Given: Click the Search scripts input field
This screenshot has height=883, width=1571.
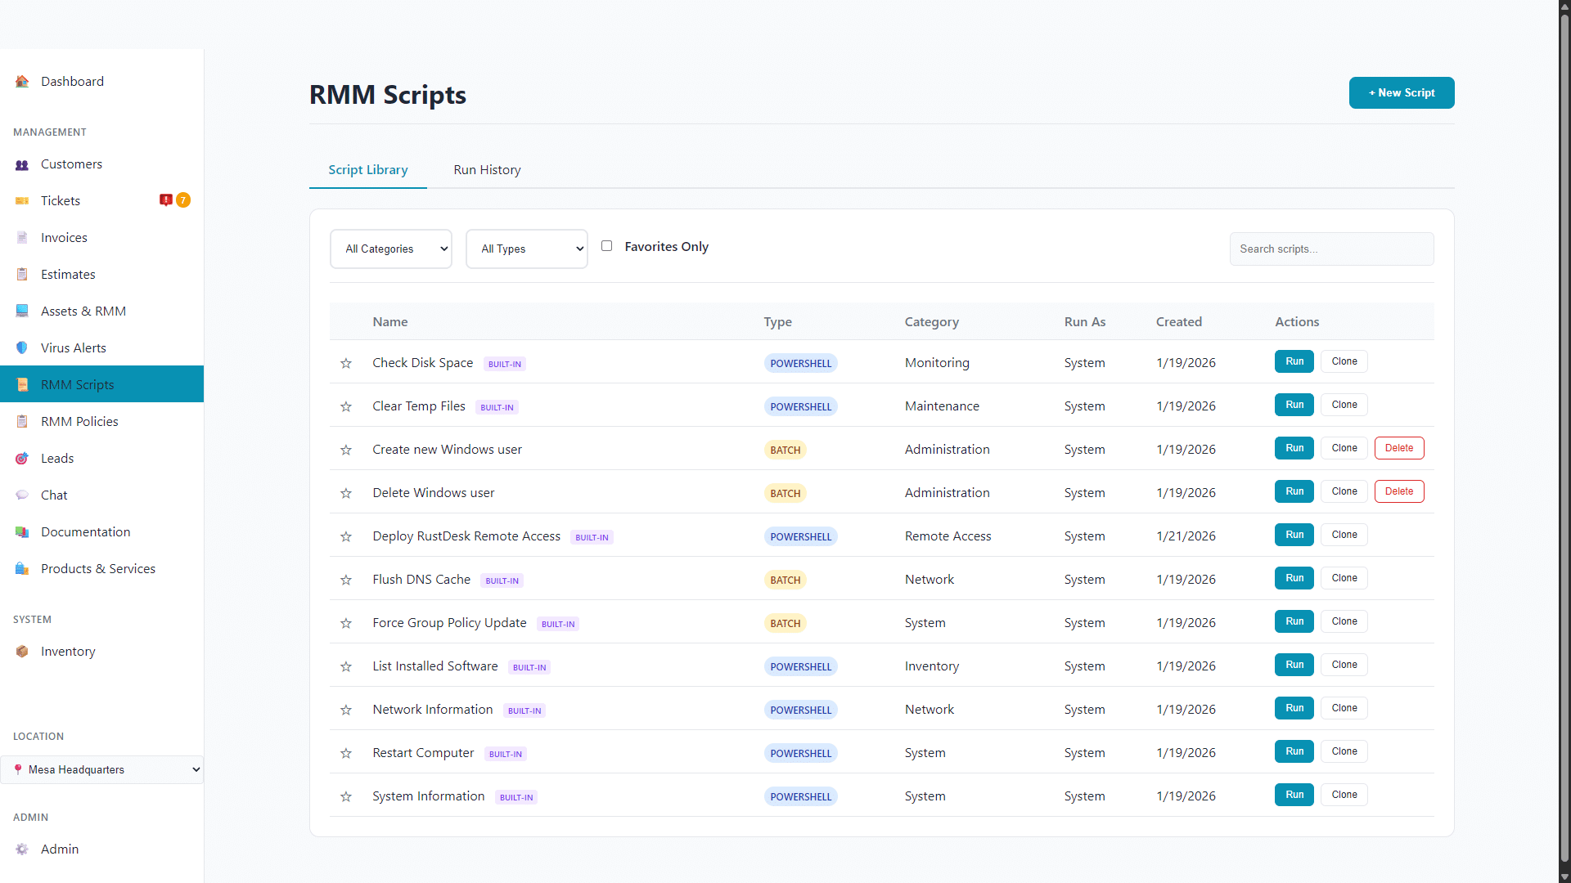Looking at the screenshot, I should pyautogui.click(x=1331, y=249).
